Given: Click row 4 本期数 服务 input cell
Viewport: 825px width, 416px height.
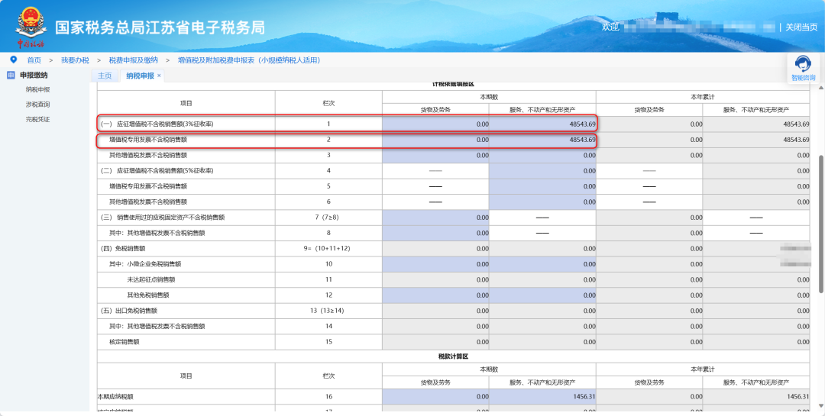Looking at the screenshot, I should point(542,171).
